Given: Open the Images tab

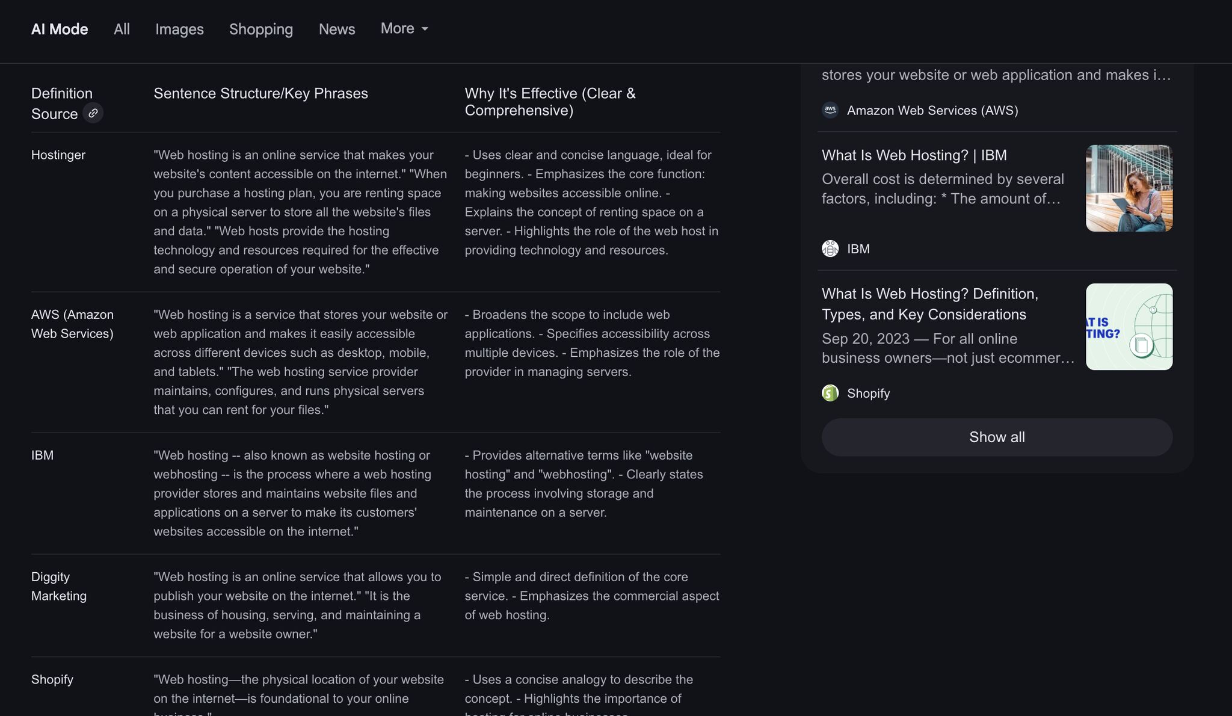Looking at the screenshot, I should (179, 29).
